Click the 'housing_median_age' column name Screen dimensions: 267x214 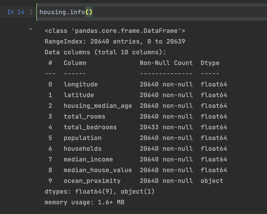[98, 106]
